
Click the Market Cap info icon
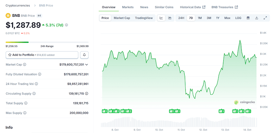pyautogui.click(x=25, y=65)
